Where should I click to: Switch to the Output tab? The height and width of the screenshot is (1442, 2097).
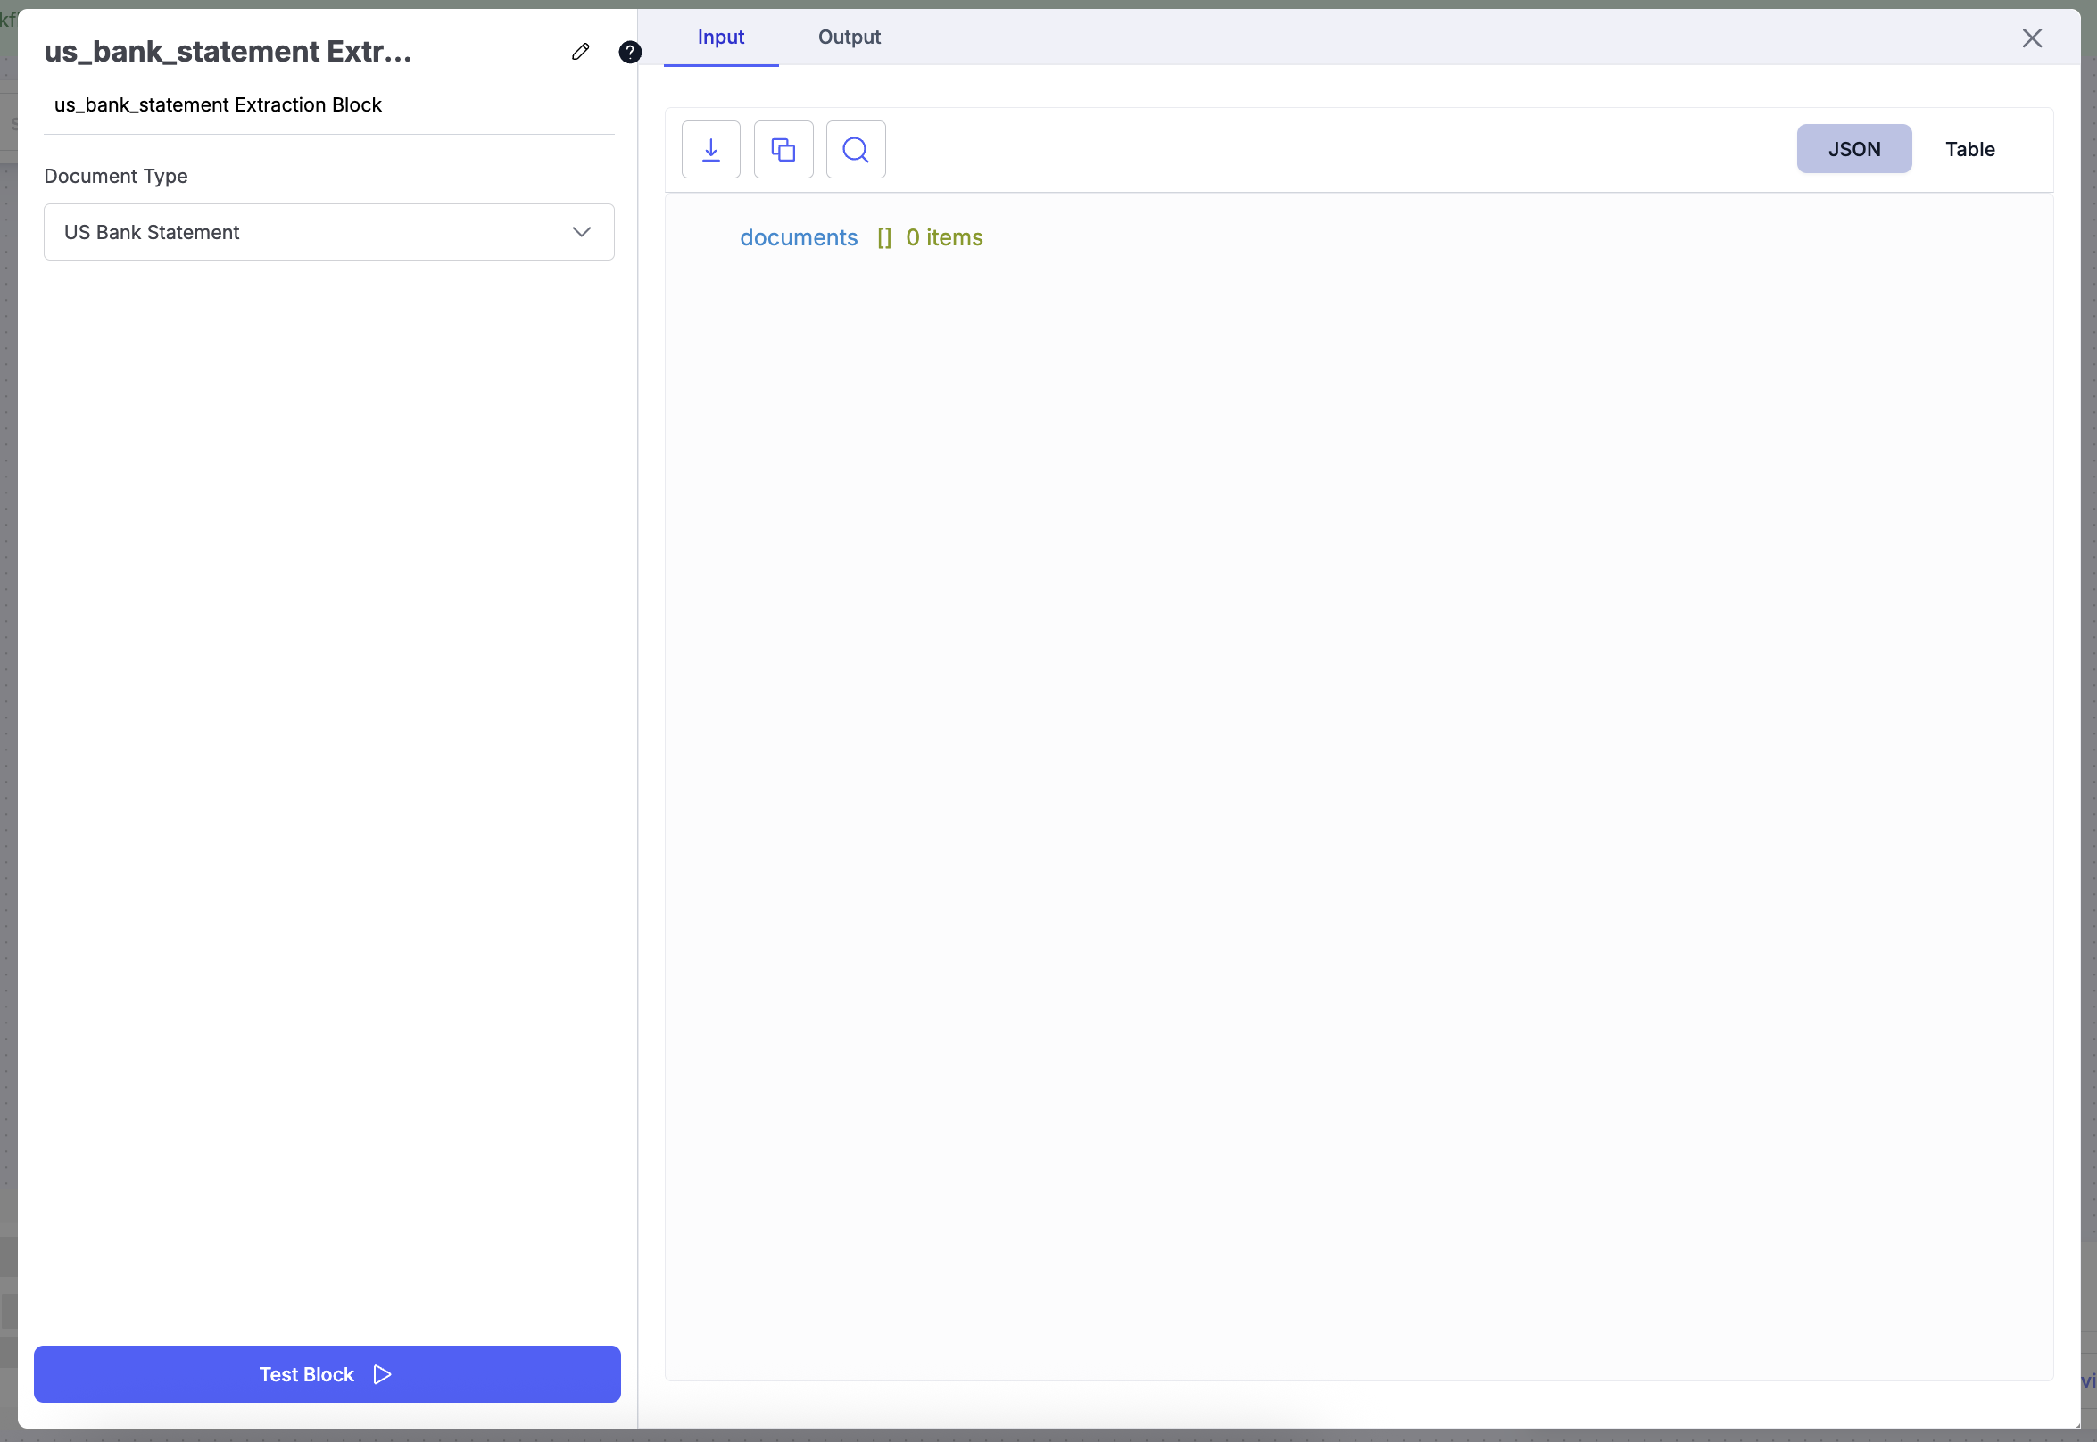coord(850,37)
